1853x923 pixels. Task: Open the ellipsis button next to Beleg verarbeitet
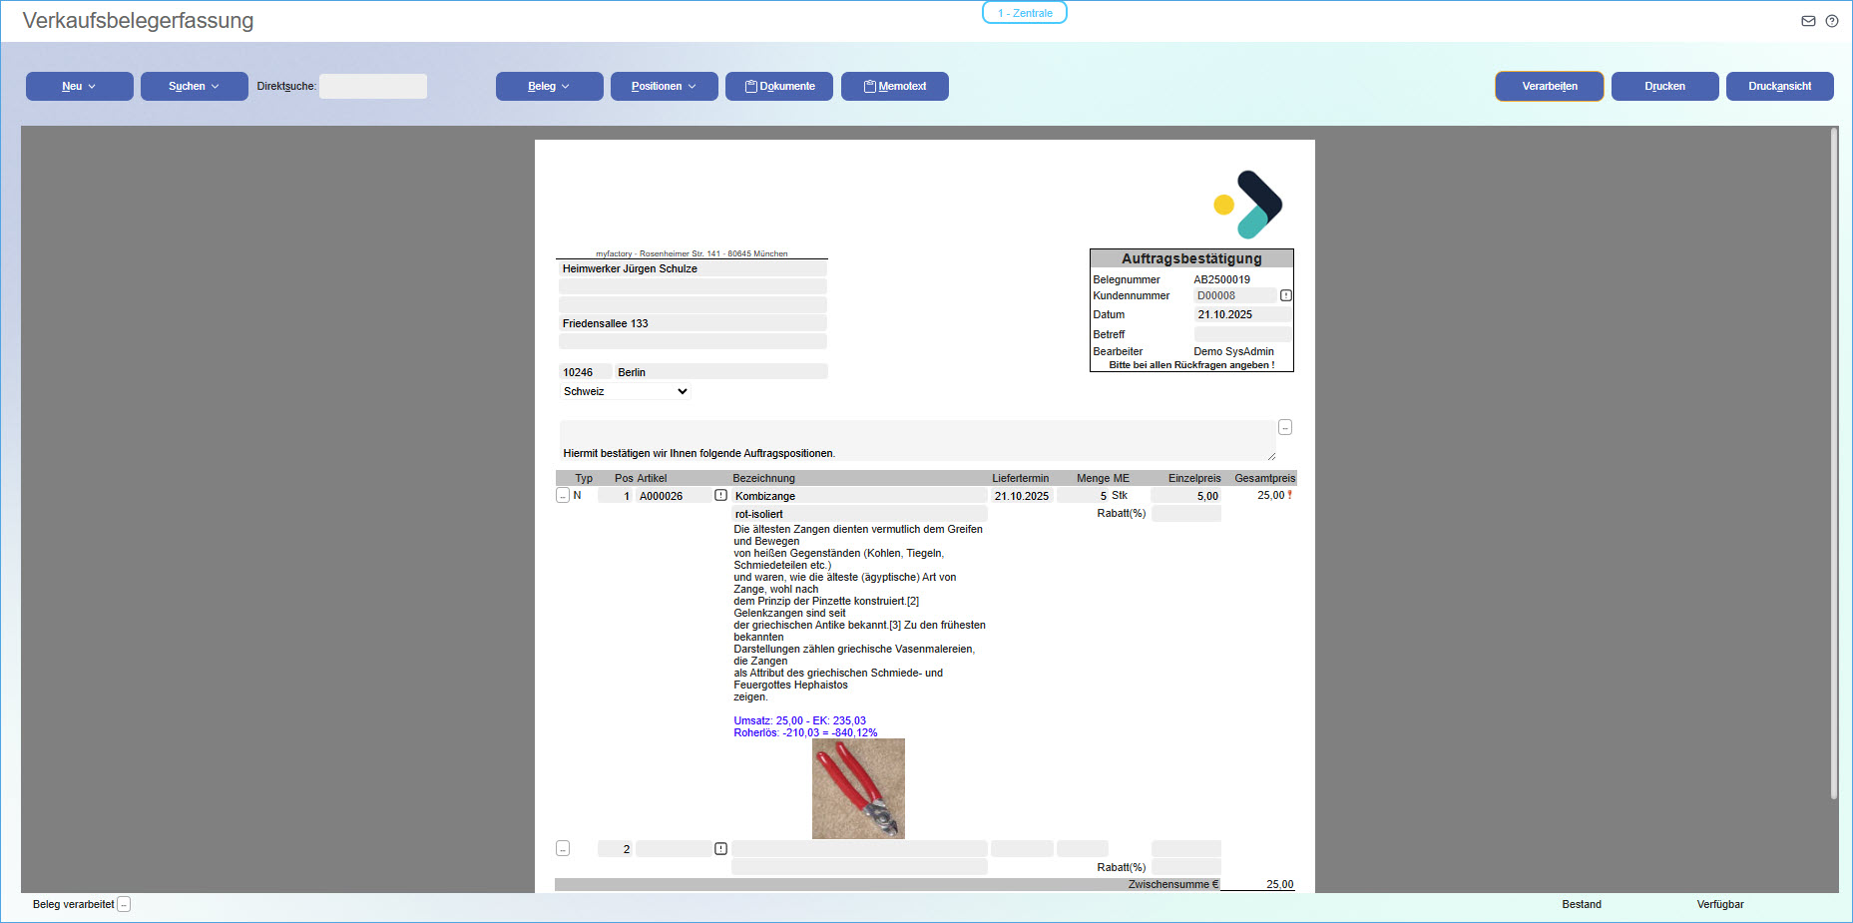pyautogui.click(x=124, y=905)
